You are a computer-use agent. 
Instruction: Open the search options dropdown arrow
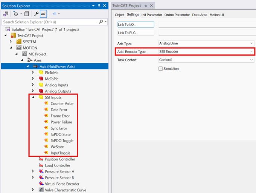106,22
